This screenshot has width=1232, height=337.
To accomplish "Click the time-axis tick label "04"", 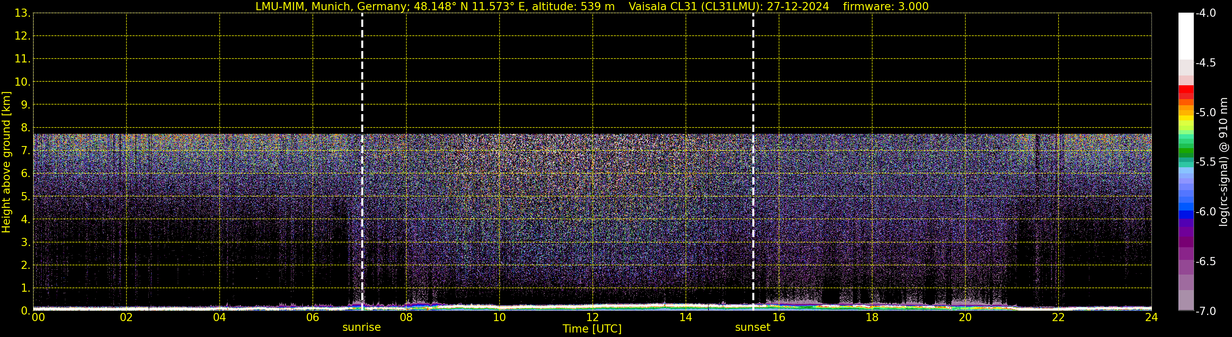I will 219,317.
